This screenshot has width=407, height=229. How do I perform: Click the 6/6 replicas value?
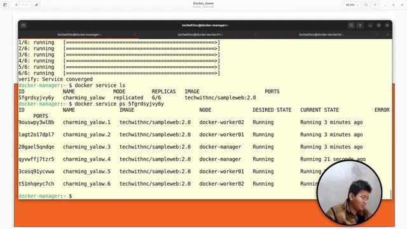pyautogui.click(x=156, y=97)
